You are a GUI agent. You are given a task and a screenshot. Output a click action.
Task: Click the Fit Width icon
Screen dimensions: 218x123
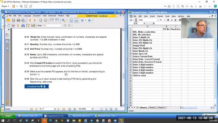tap(76, 20)
